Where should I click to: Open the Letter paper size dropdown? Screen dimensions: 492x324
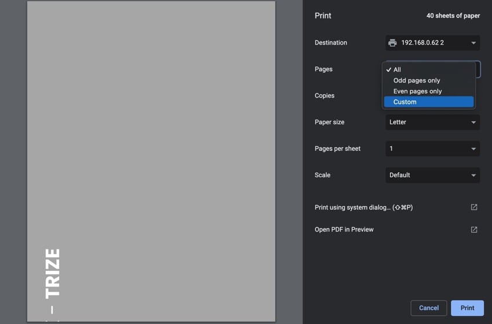[432, 122]
